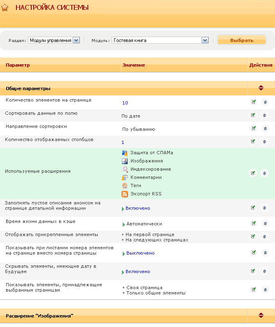Click the Индексирование magnifier icon

[x=125, y=169]
